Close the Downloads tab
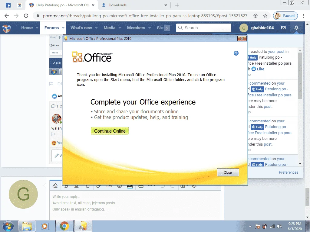The image size is (310, 232). coord(166,5)
